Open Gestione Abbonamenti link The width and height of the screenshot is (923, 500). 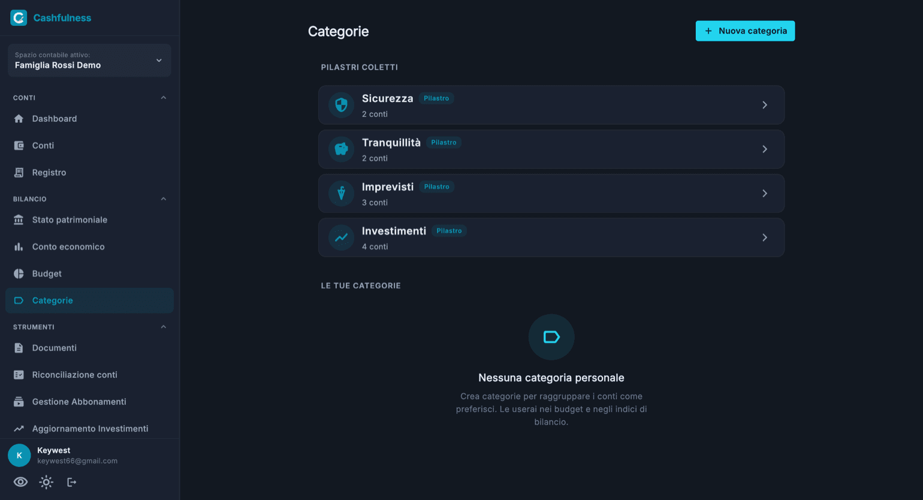click(89, 402)
